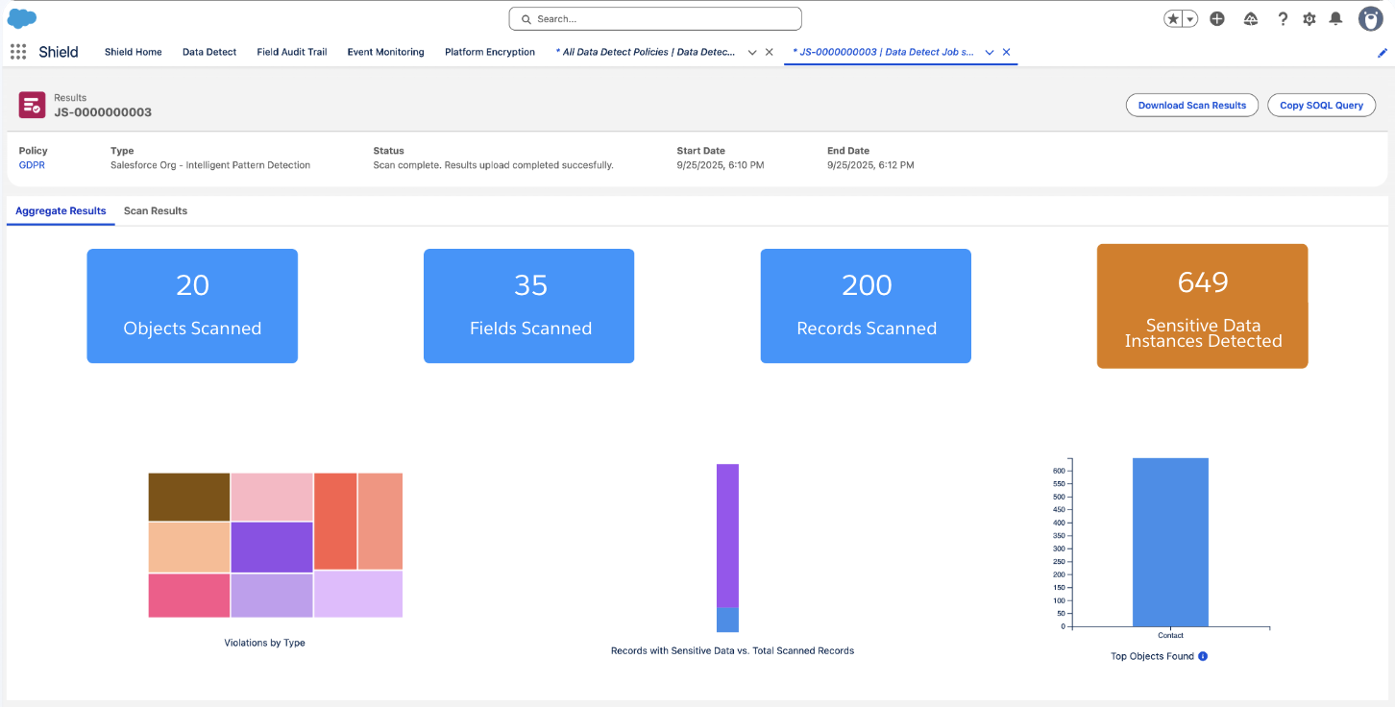This screenshot has height=707, width=1395.
Task: Switch to the Scan Results tab
Action: (156, 211)
